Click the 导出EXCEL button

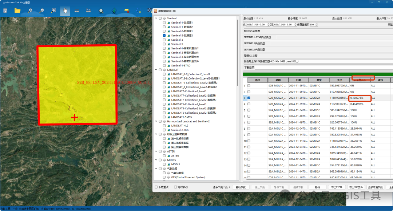point(337,187)
